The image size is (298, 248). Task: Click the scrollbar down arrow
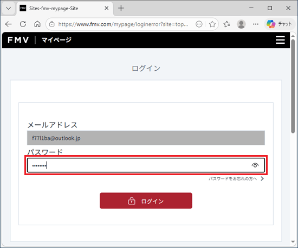coord(293,242)
